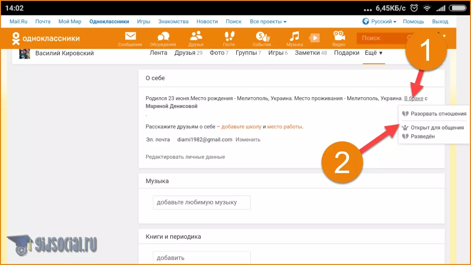The height and width of the screenshot is (265, 471).
Task: Open the Обсуждения chat bubbles icon
Action: tap(163, 36)
